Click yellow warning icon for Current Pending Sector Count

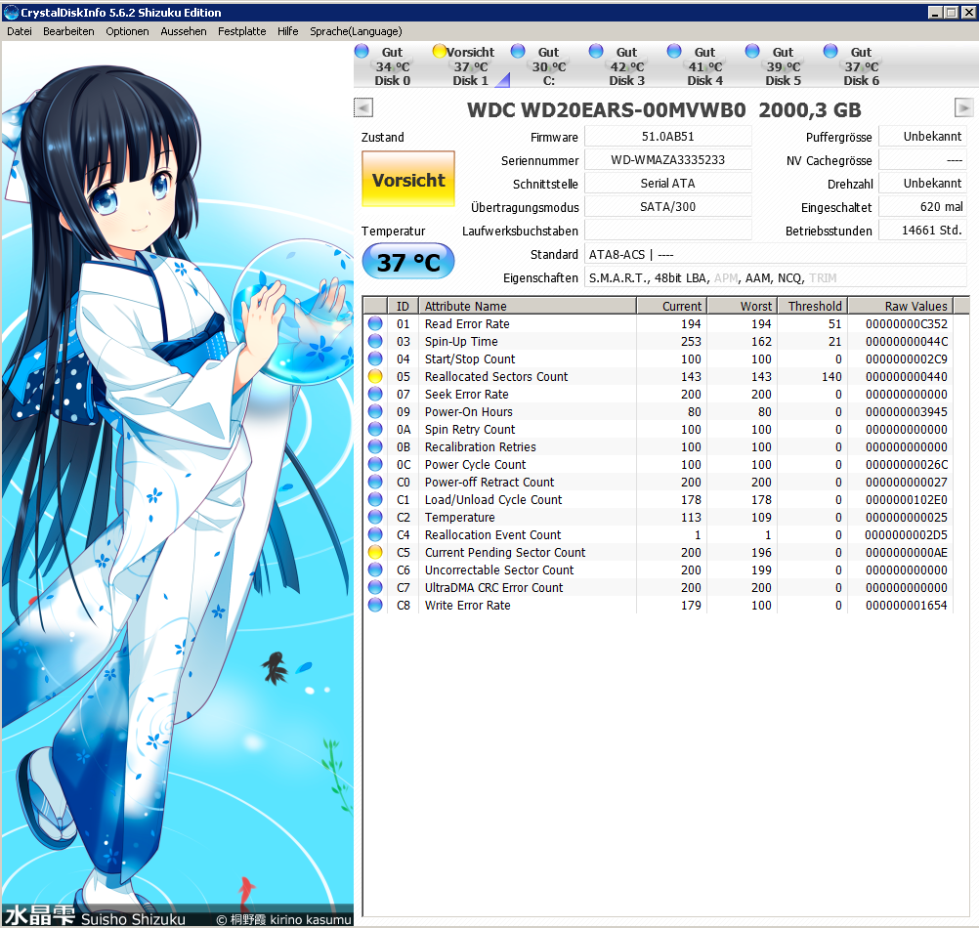(374, 552)
